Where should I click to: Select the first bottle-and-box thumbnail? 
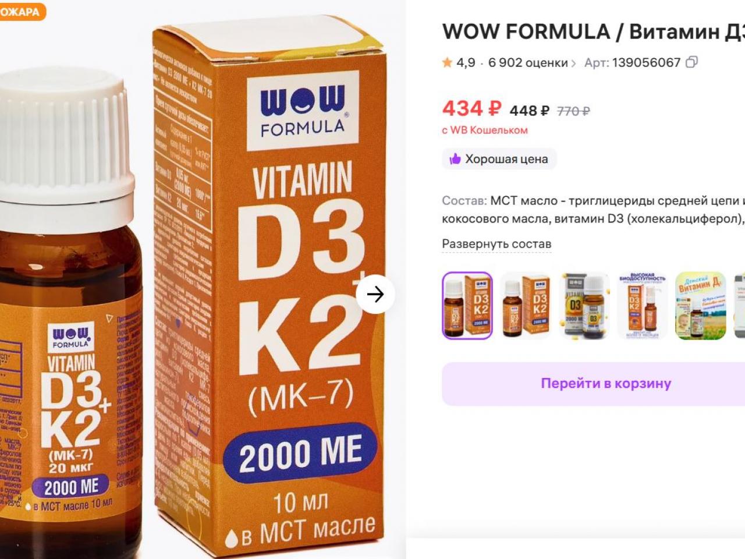tap(467, 306)
